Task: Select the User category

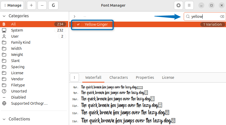Action: (x=34, y=36)
